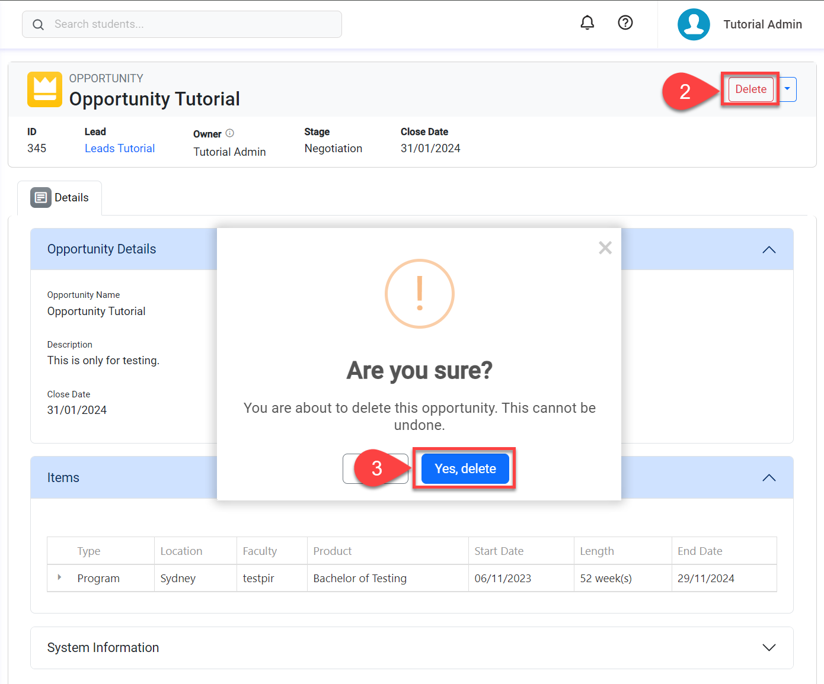Image resolution: width=824 pixels, height=684 pixels.
Task: Collapse the Items section
Action: click(x=768, y=478)
